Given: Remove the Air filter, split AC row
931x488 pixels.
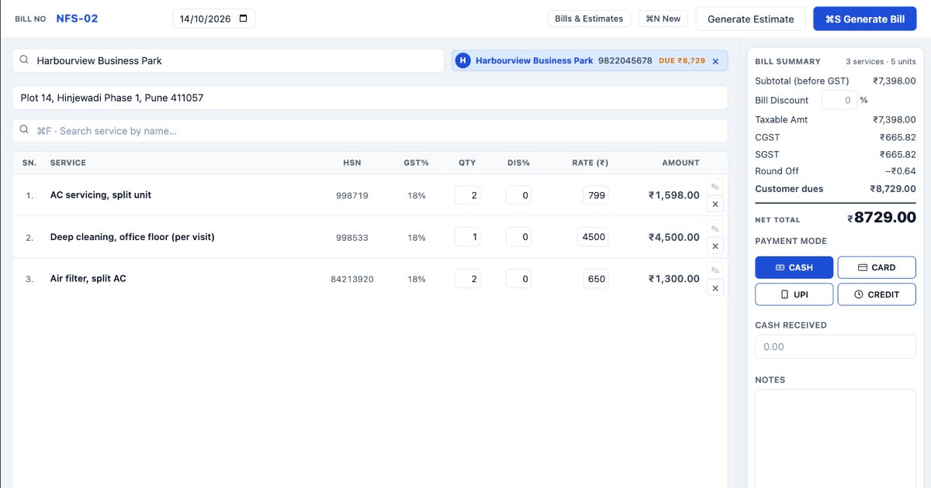Looking at the screenshot, I should 715,288.
